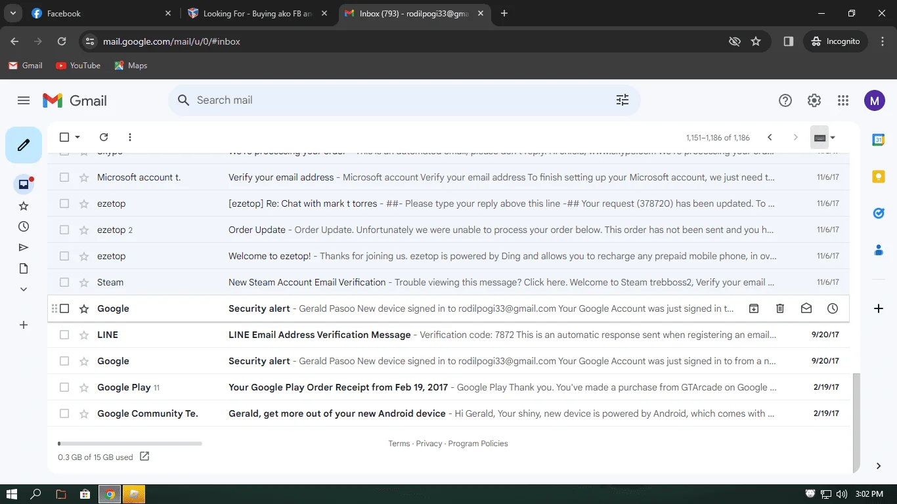Image resolution: width=897 pixels, height=504 pixels.
Task: Open the Inbox icon in sidebar
Action: tap(24, 184)
